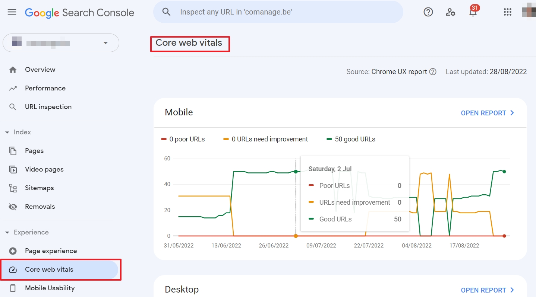Toggle the 50 good URLs legend
The image size is (536, 297).
click(x=351, y=139)
